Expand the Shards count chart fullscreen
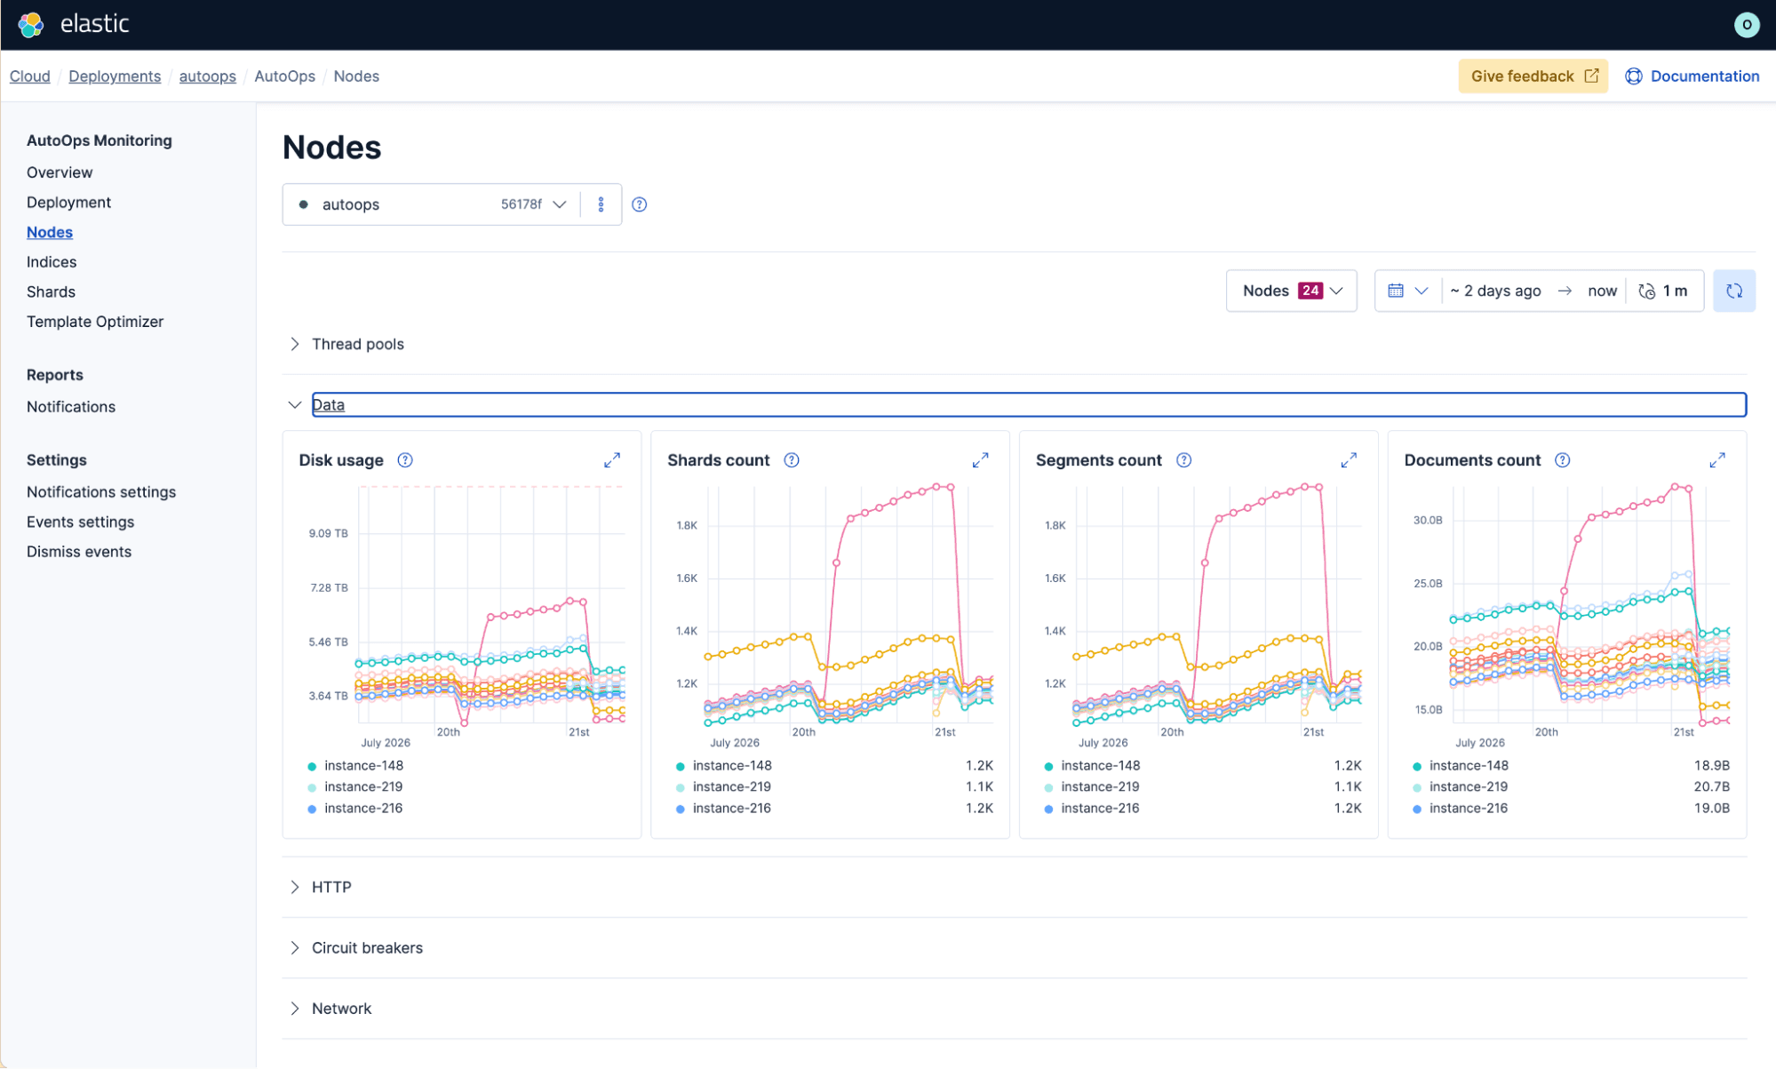 tap(981, 460)
